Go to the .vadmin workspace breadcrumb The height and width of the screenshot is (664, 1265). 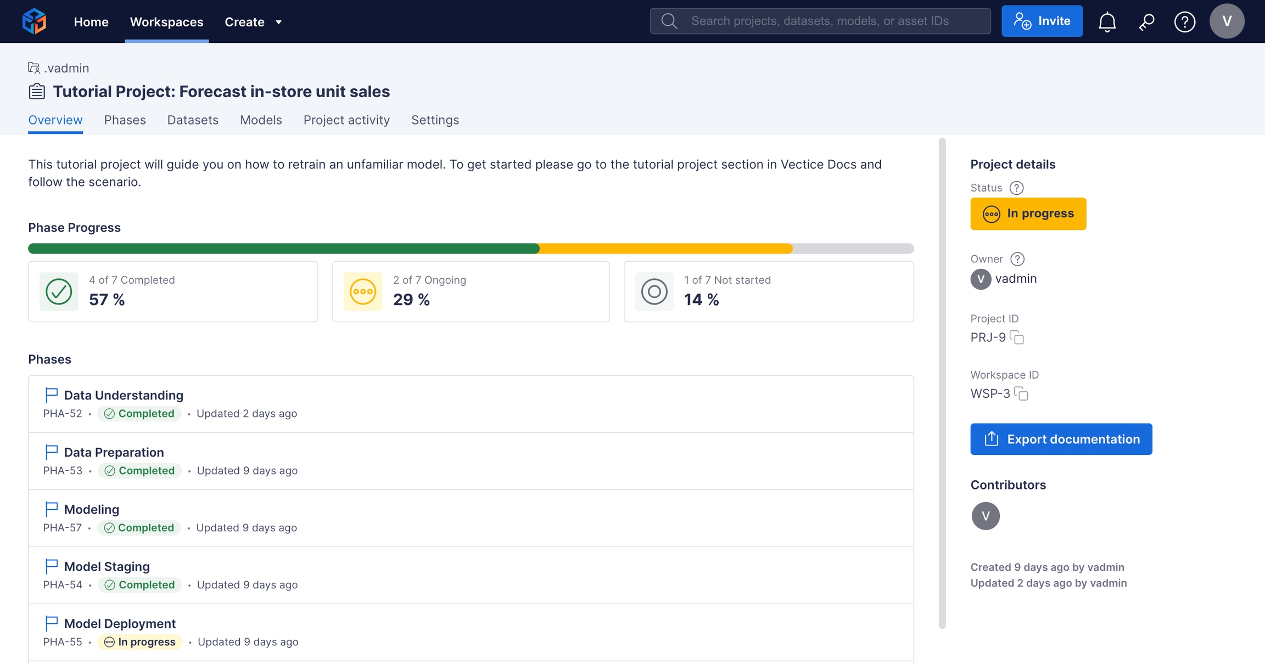[x=66, y=68]
